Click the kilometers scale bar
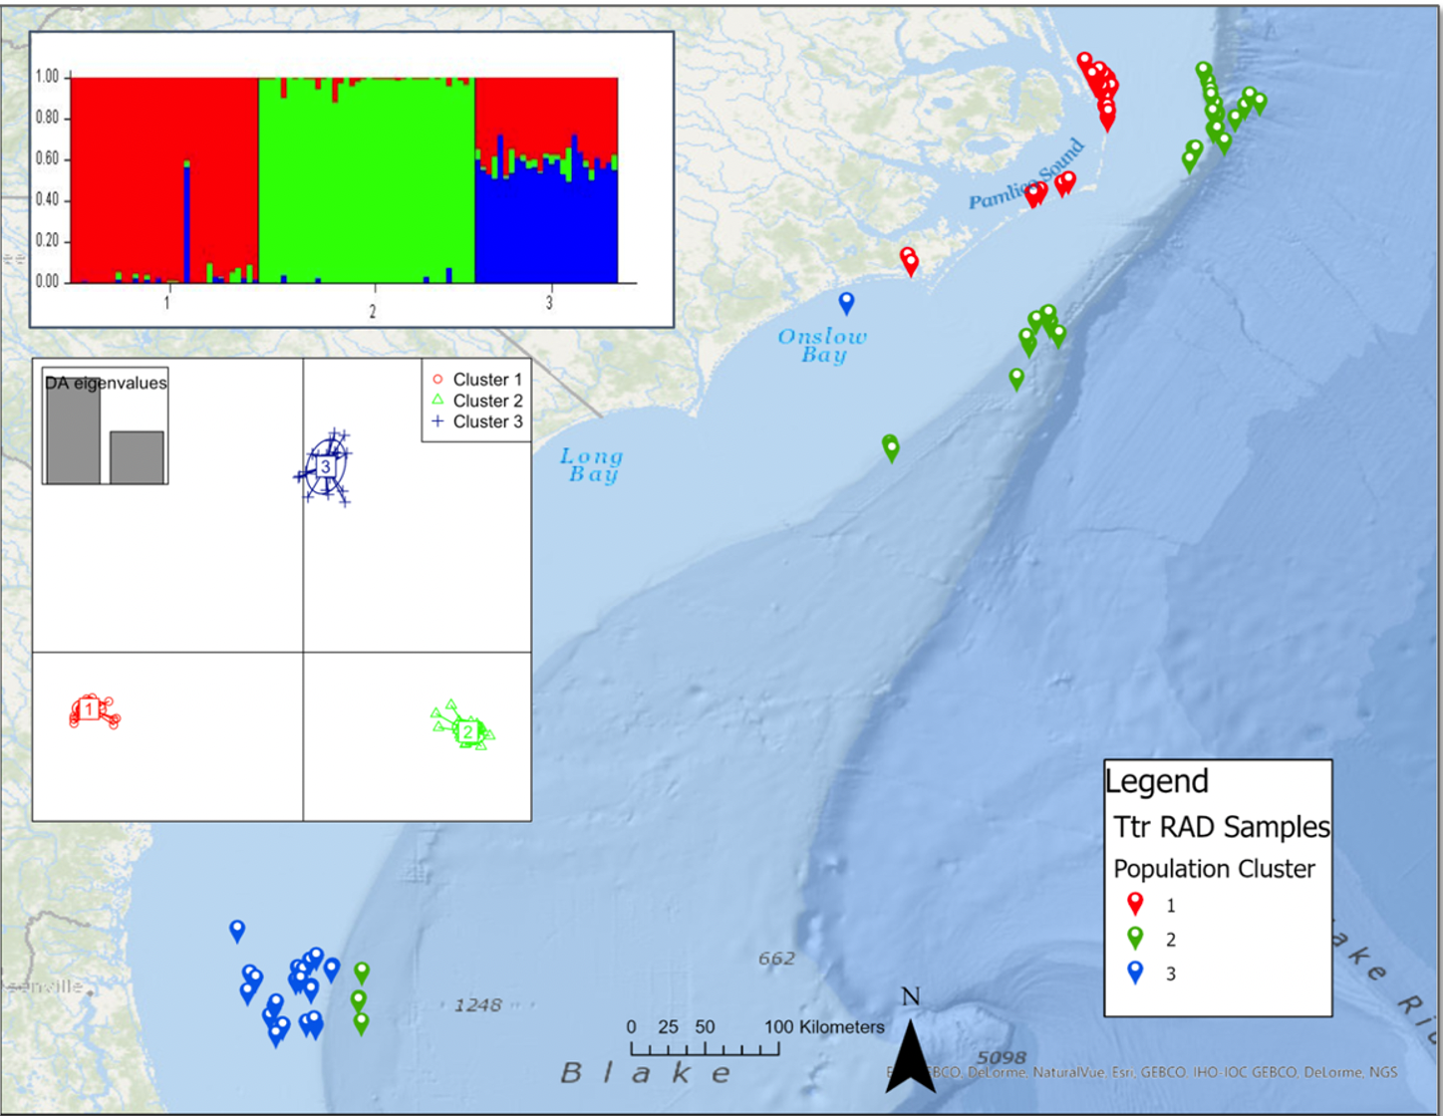Image resolution: width=1443 pixels, height=1116 pixels. 705,1047
